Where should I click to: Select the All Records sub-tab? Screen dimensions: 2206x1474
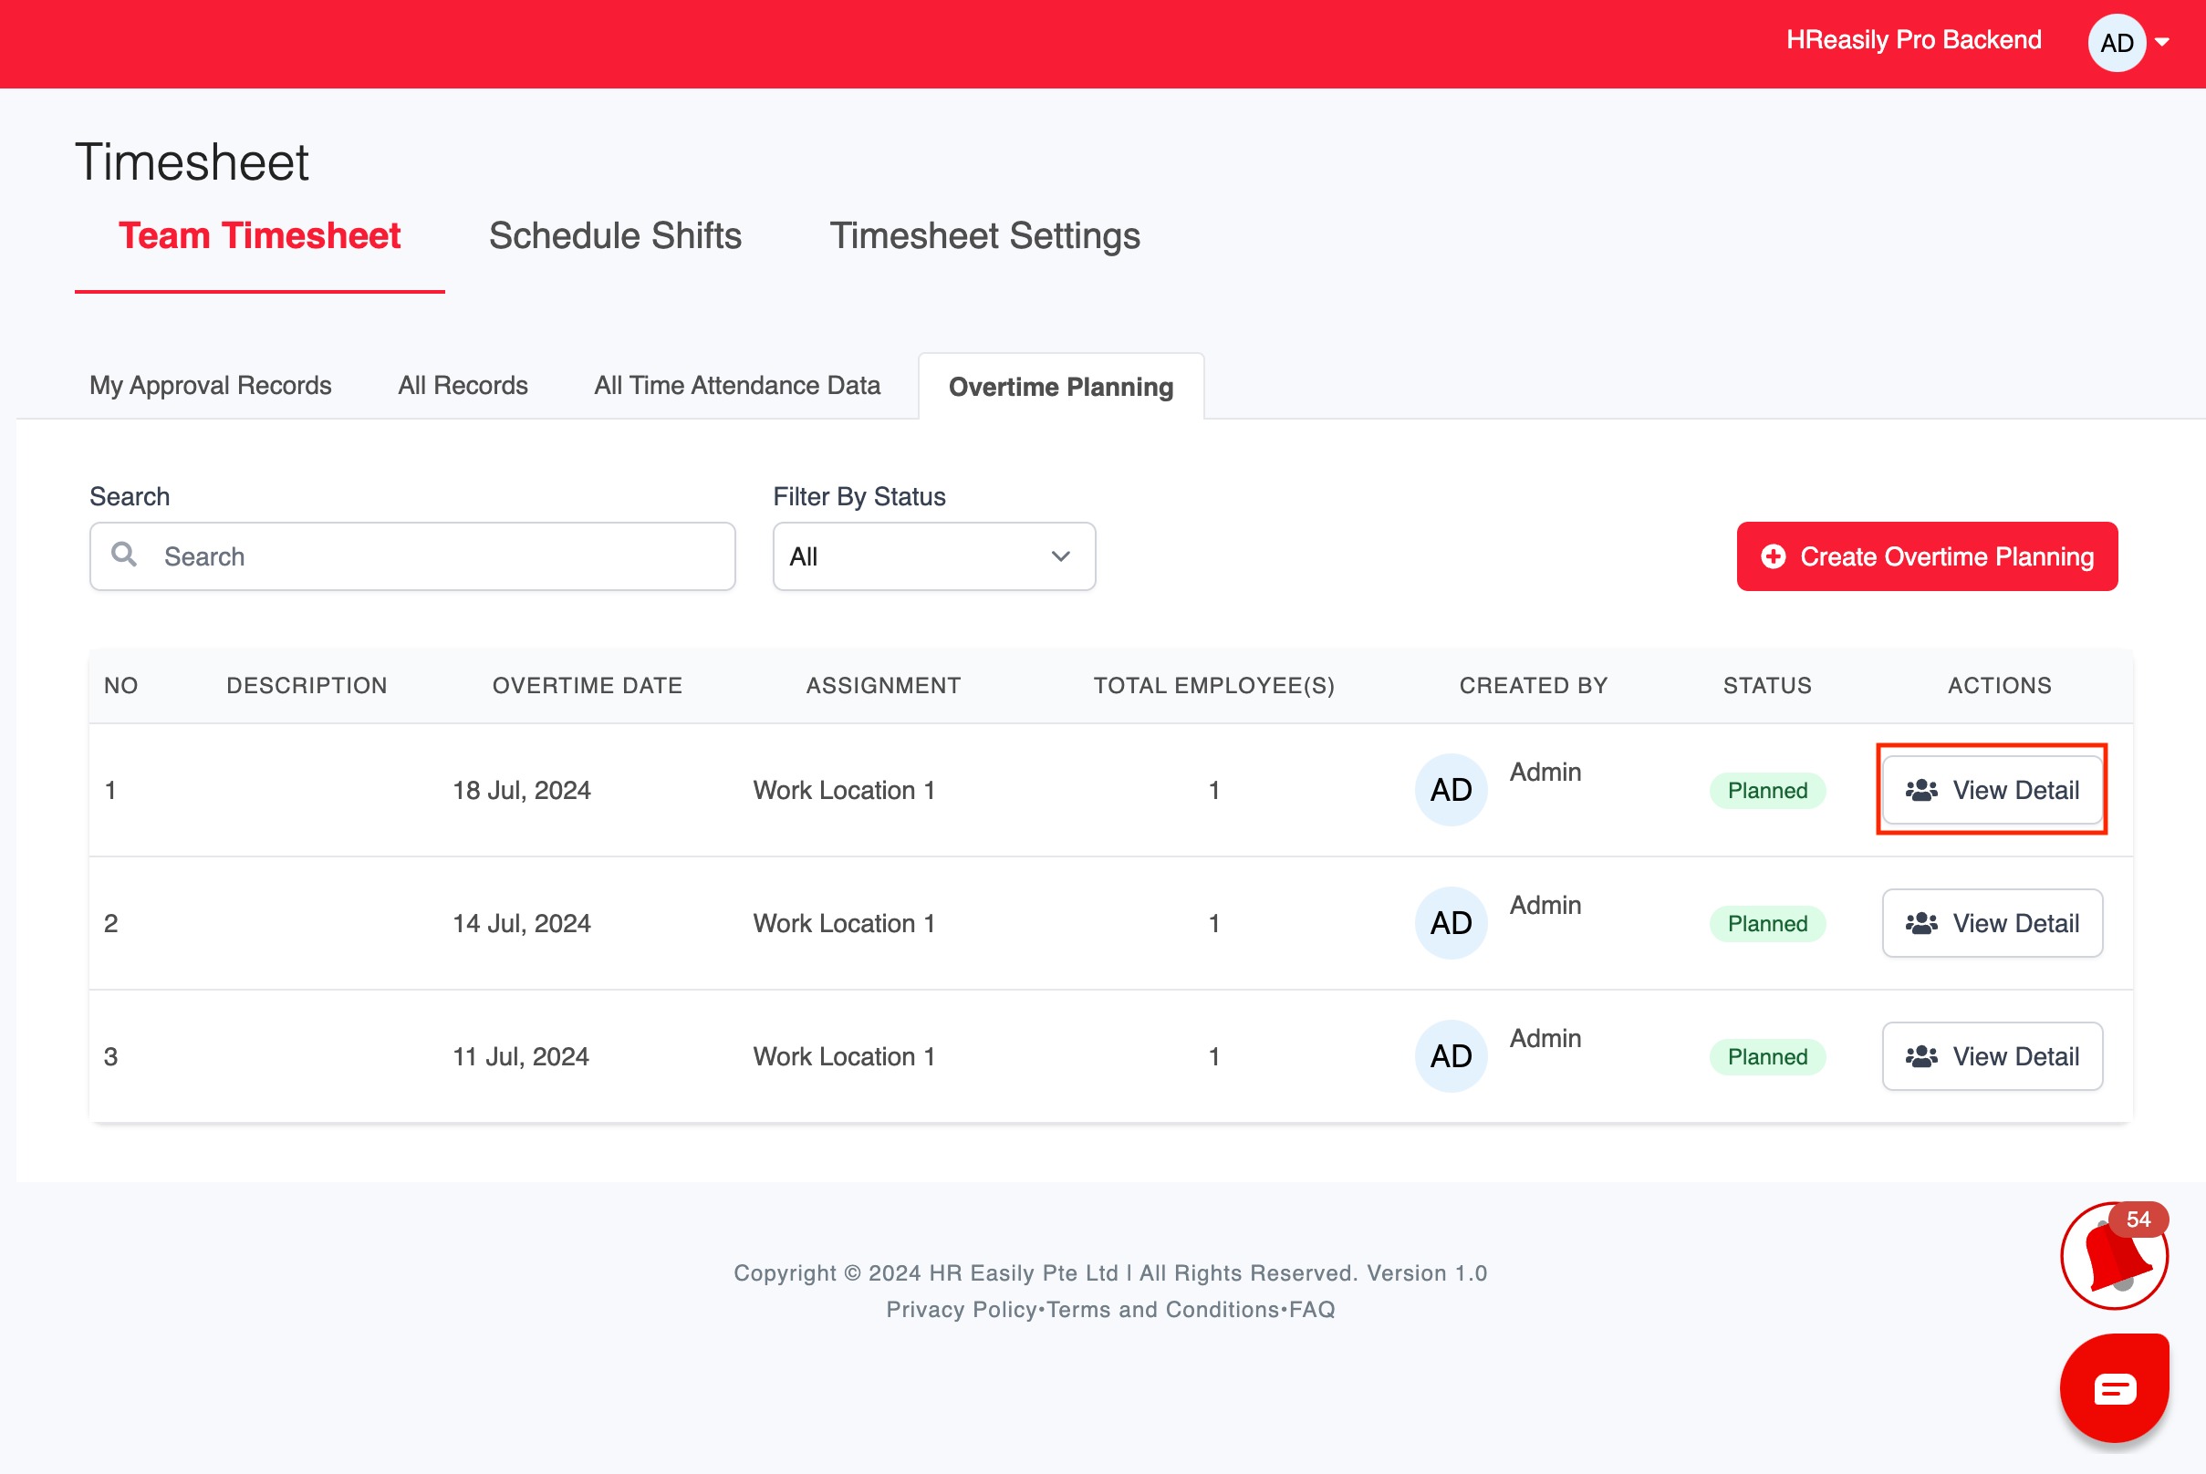[463, 386]
